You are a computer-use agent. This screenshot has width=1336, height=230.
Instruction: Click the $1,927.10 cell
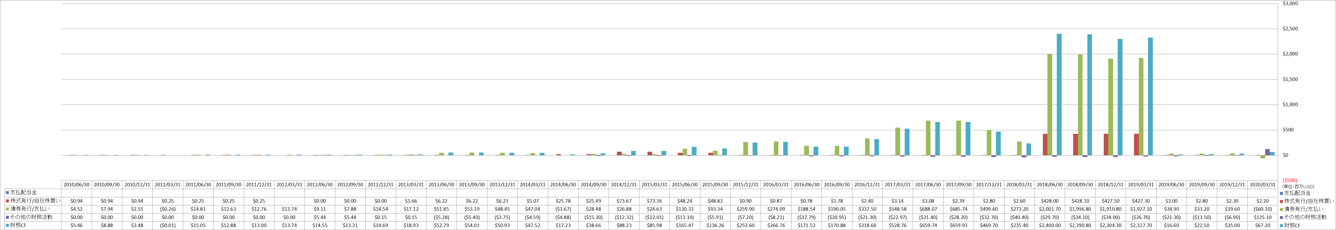click(1142, 209)
